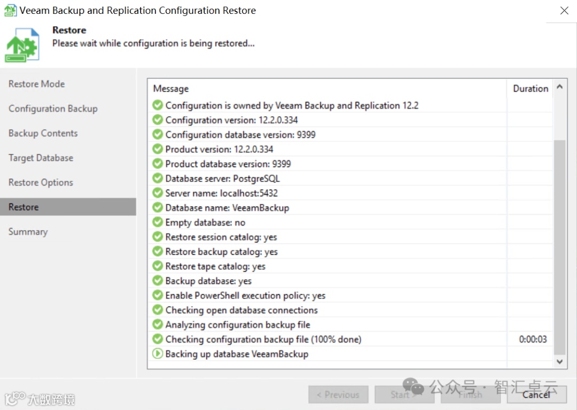Click success icon beside Server name localhost:5432

coord(158,193)
